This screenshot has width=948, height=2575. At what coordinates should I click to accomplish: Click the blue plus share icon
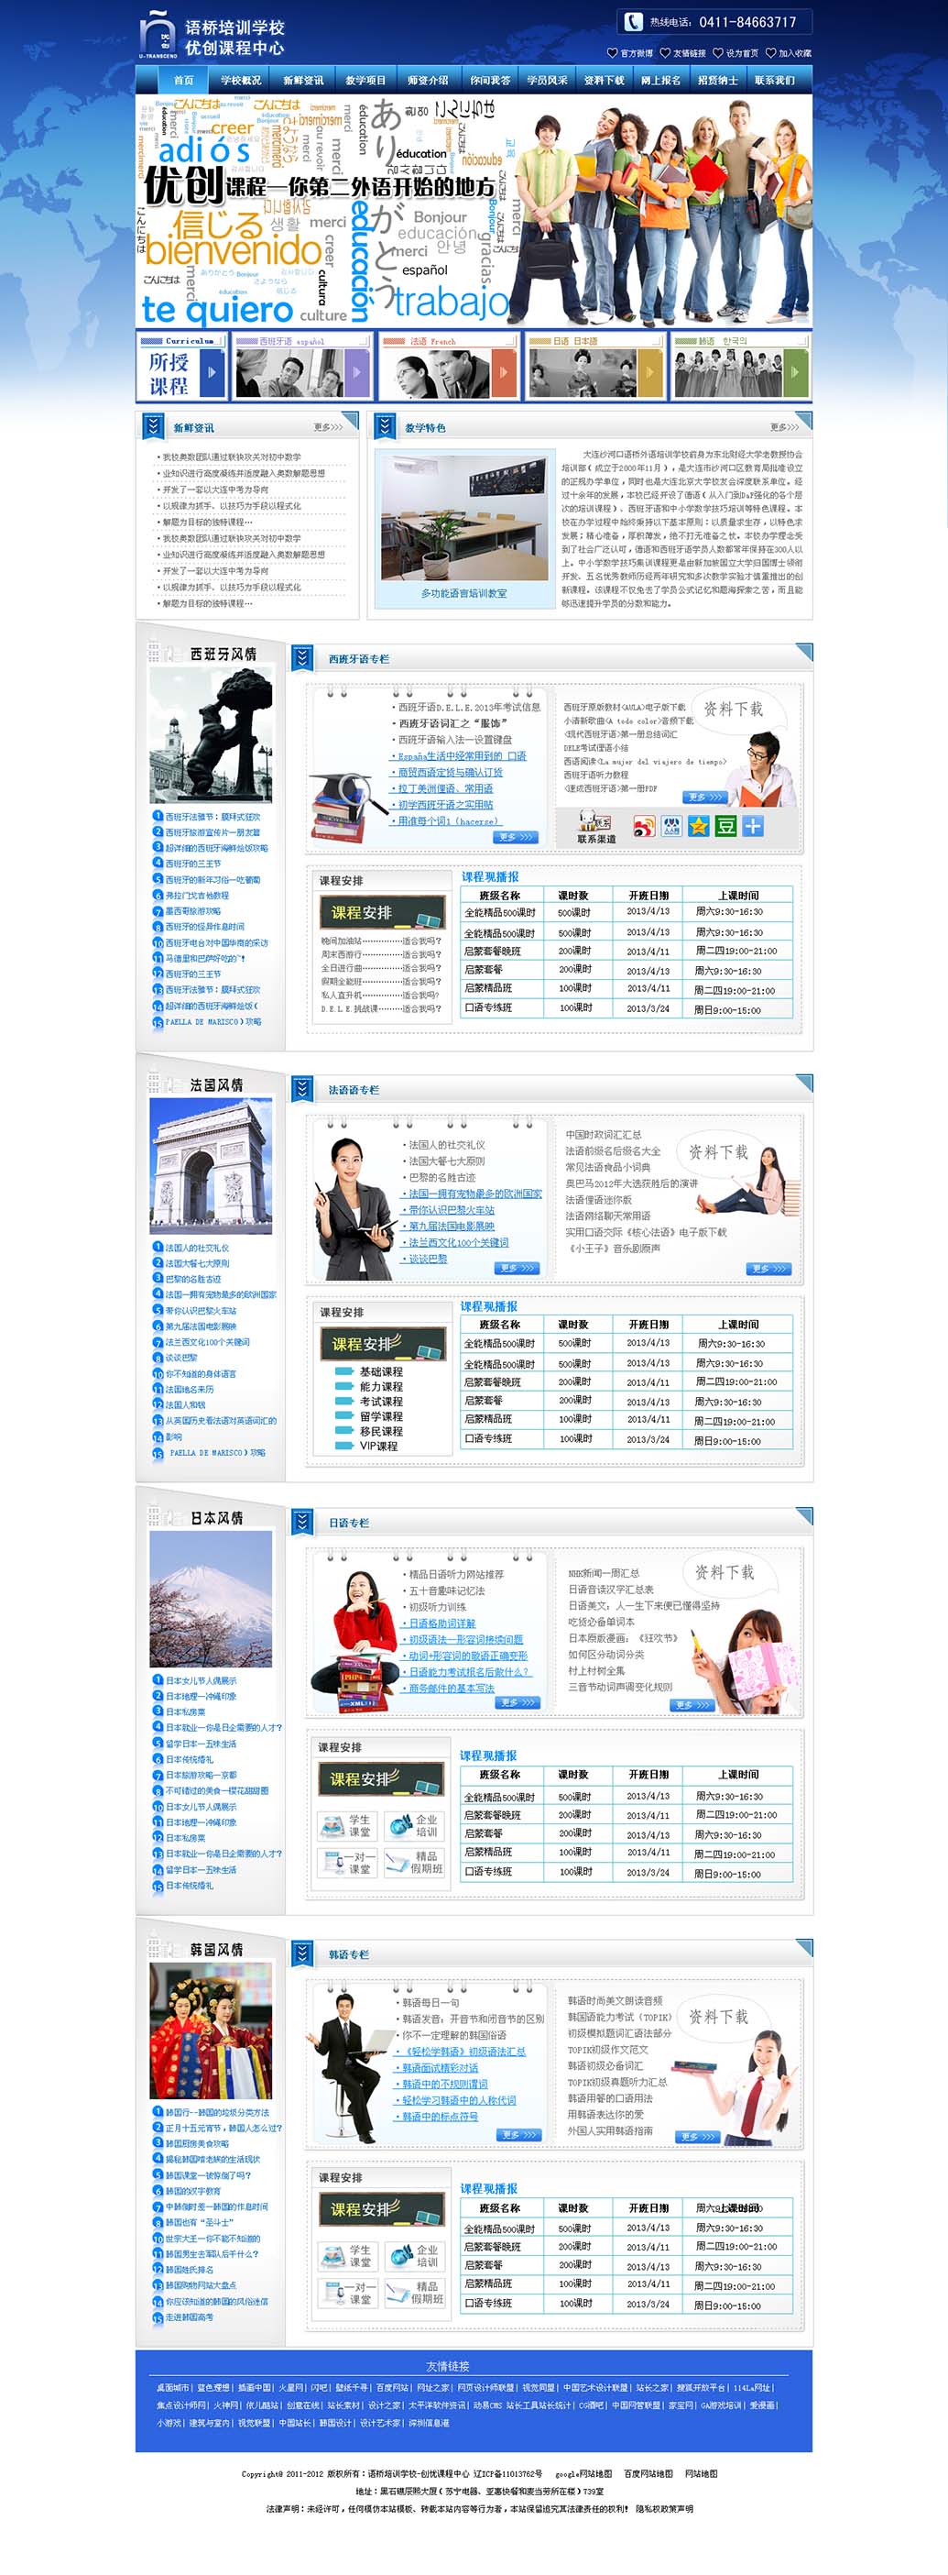pos(753,826)
